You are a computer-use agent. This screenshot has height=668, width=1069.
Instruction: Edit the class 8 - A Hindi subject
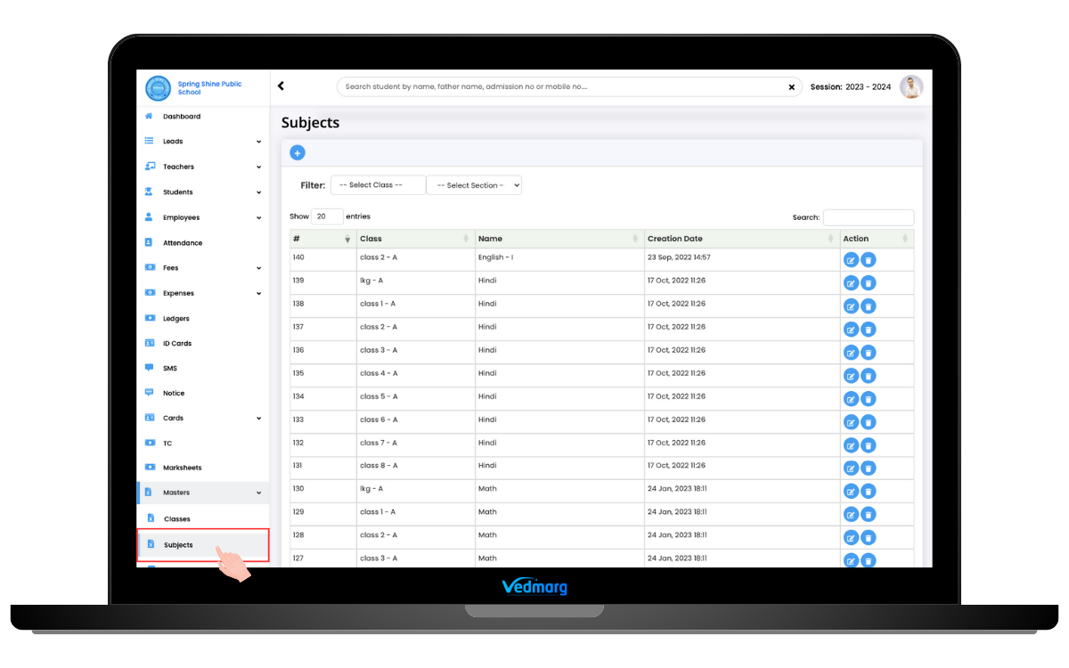851,468
